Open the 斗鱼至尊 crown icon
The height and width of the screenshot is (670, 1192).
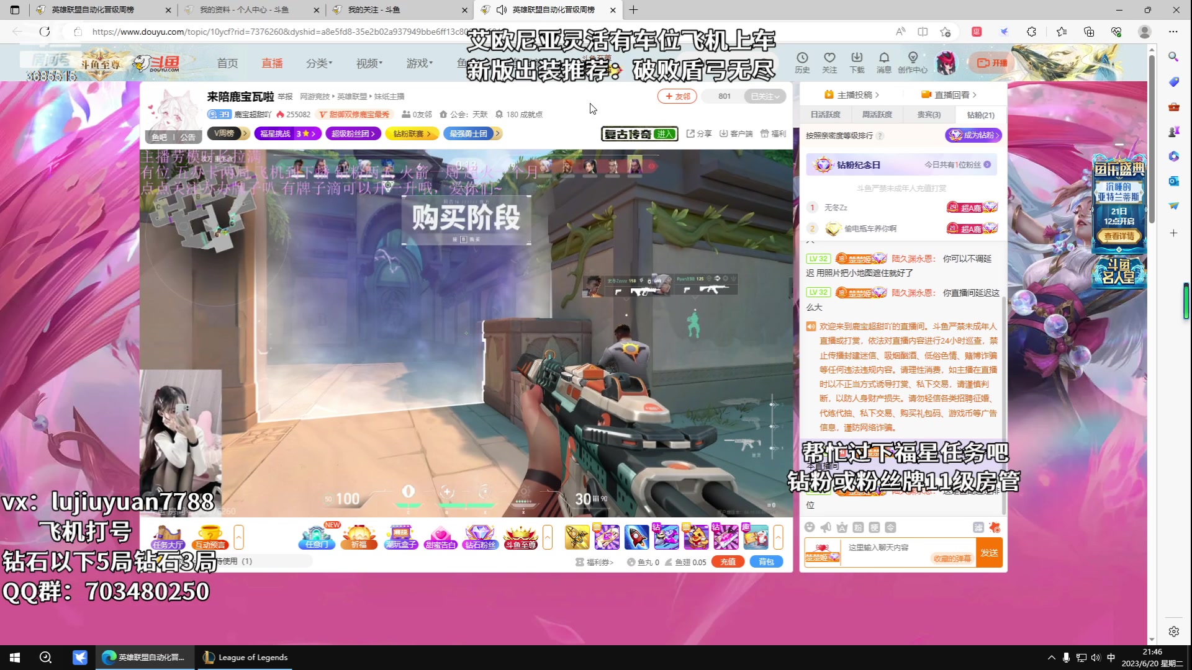(520, 537)
